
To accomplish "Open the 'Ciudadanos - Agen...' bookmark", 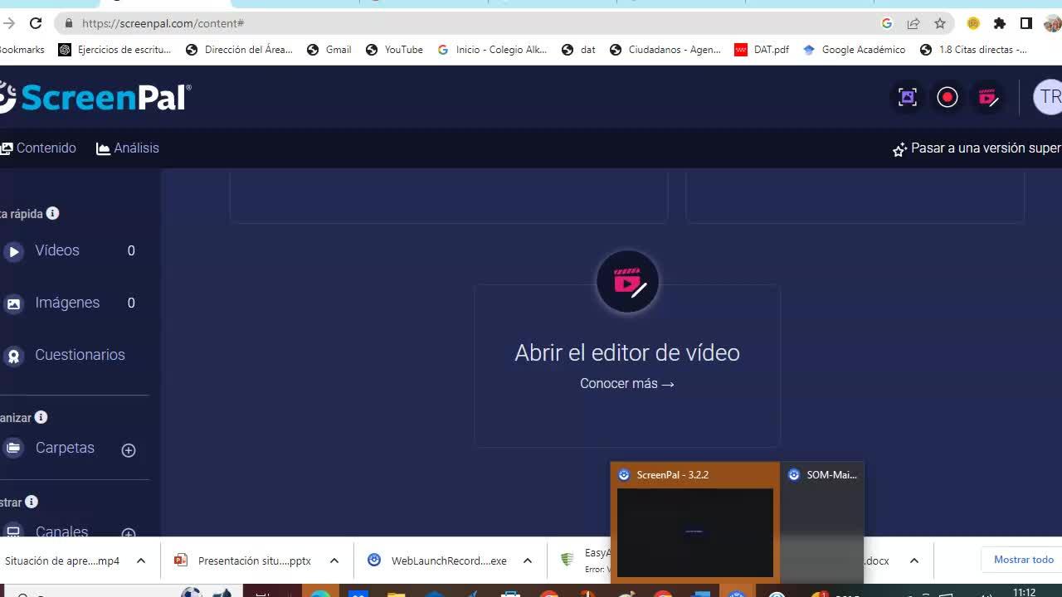I will [665, 50].
